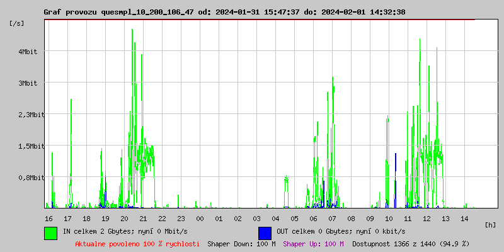Select the 4Mbit y-axis label

[x=28, y=52]
